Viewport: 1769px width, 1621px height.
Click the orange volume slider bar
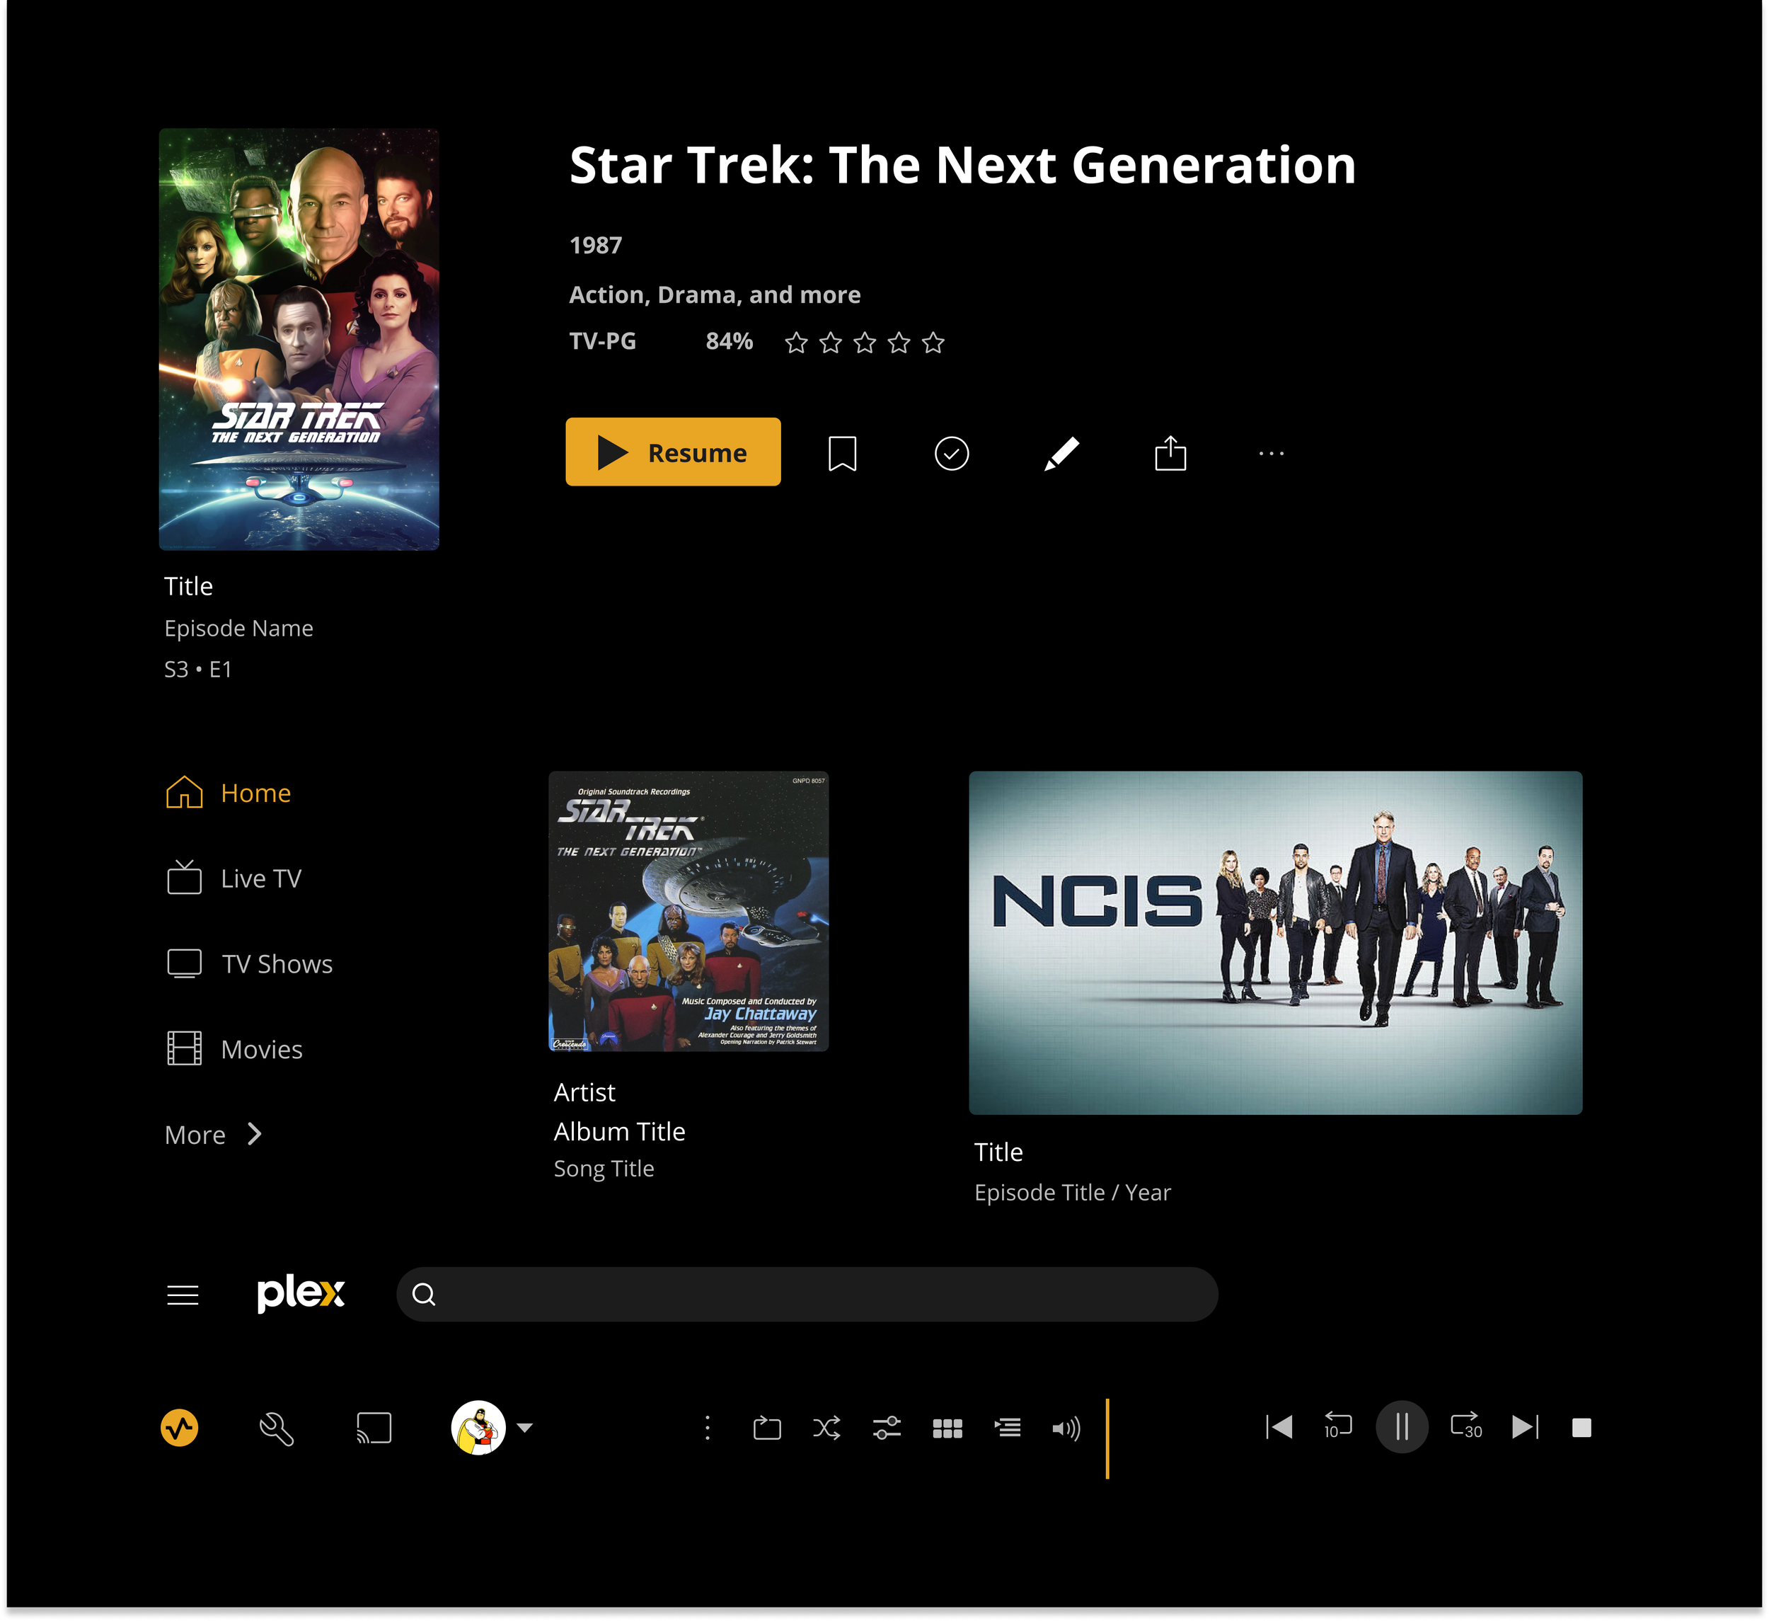click(x=1107, y=1438)
